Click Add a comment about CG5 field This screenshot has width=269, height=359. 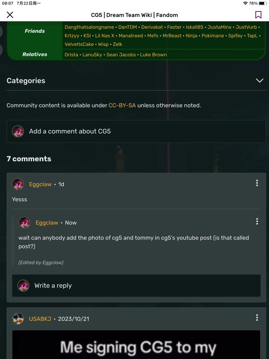[x=136, y=131]
